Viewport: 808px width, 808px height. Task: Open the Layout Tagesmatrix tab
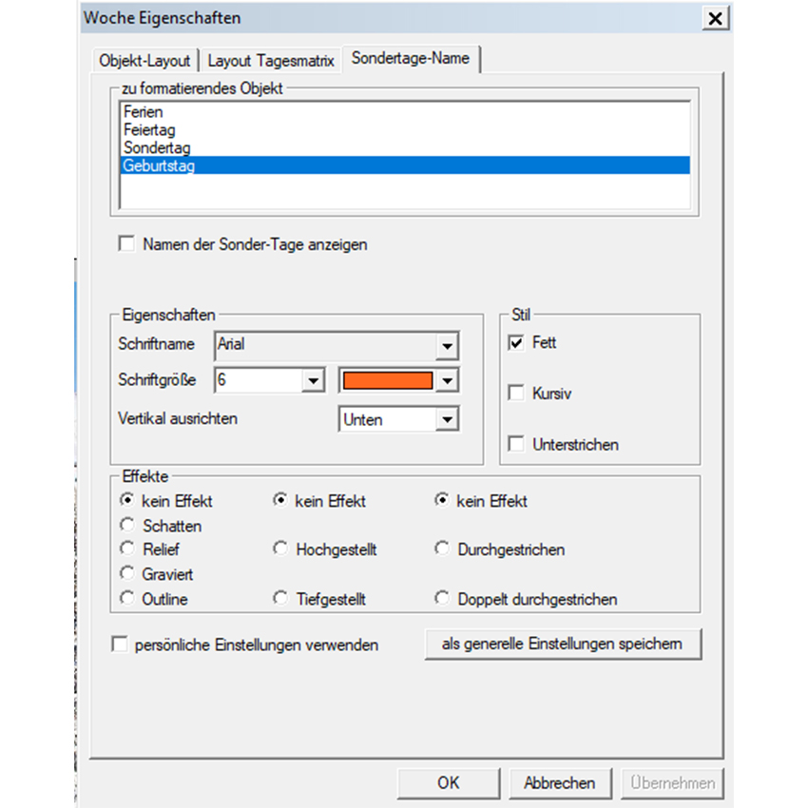pos(271,60)
